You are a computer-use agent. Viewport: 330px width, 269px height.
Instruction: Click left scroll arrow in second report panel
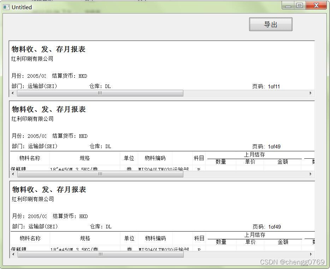(13, 174)
